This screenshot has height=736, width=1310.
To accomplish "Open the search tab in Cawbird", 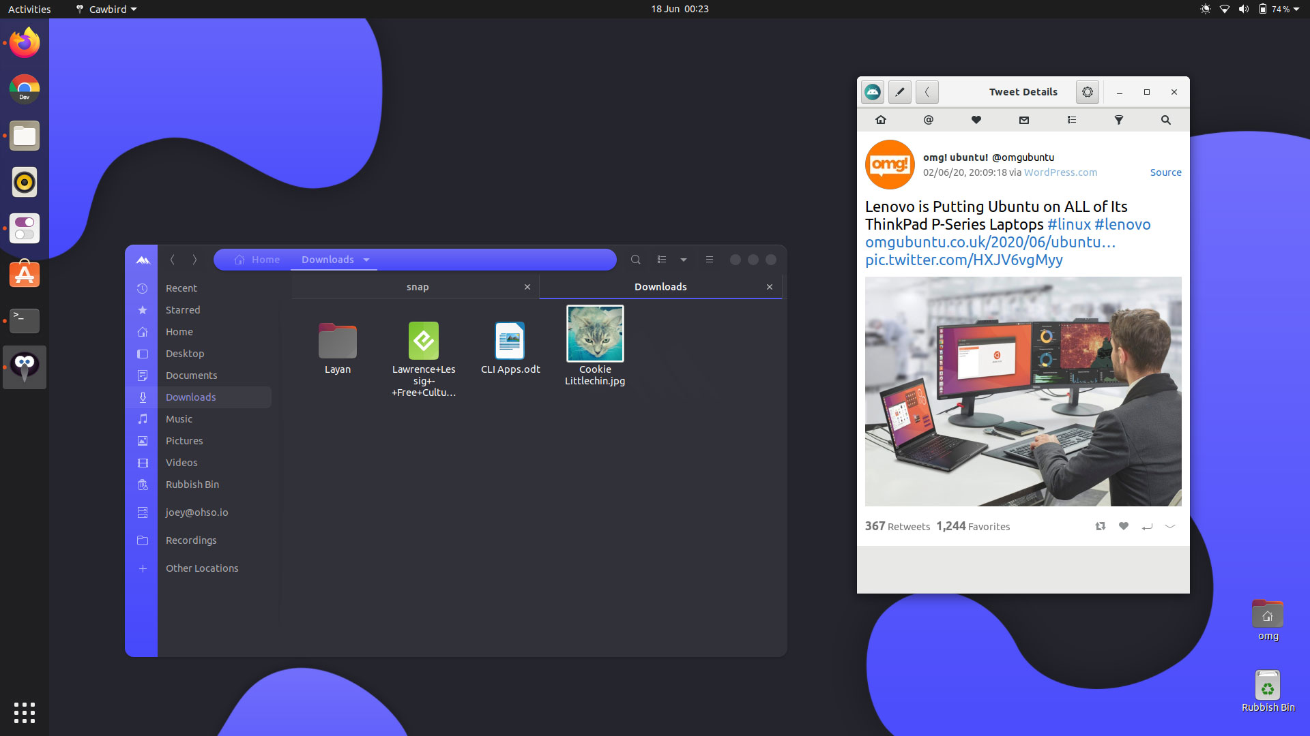I will [1166, 120].
